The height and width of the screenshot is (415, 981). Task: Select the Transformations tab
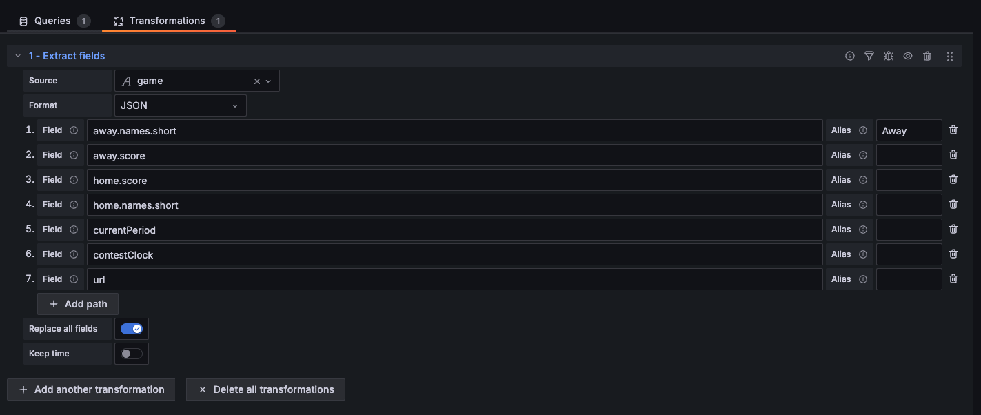[x=165, y=20]
